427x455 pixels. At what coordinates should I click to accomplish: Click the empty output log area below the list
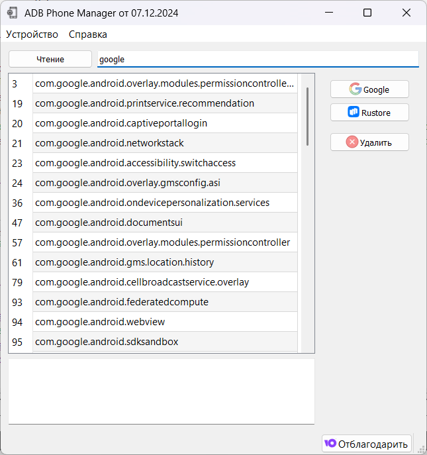pyautogui.click(x=162, y=391)
